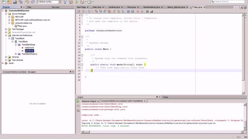
Task: Click the Clean and Build icon
Action: tap(71, 2)
